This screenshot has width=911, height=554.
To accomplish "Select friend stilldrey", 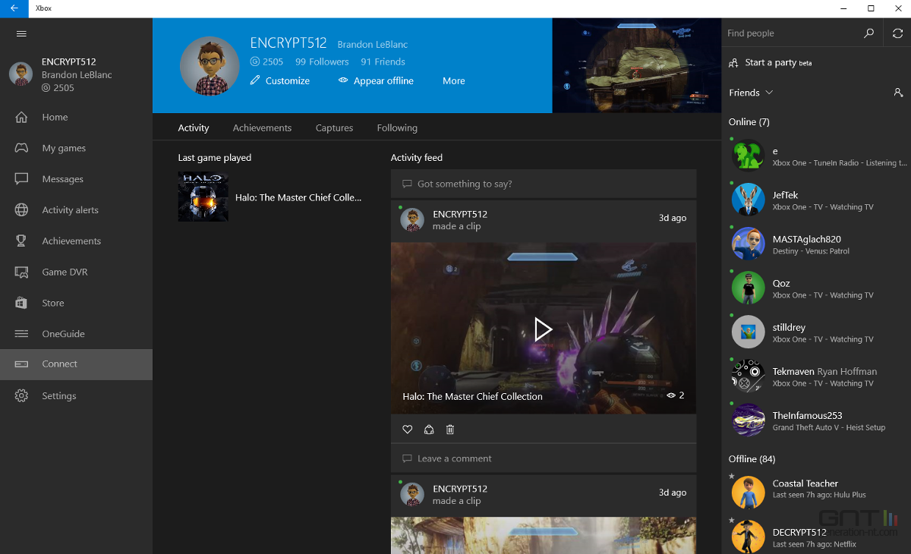I will pos(816,332).
